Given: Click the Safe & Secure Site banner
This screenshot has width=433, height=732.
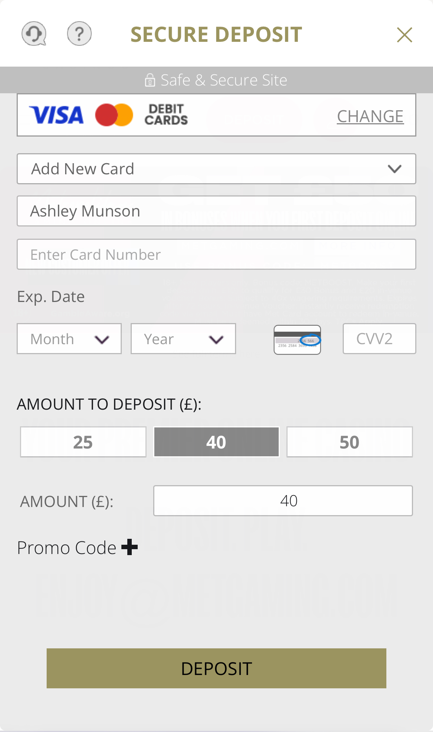Looking at the screenshot, I should click(x=216, y=80).
